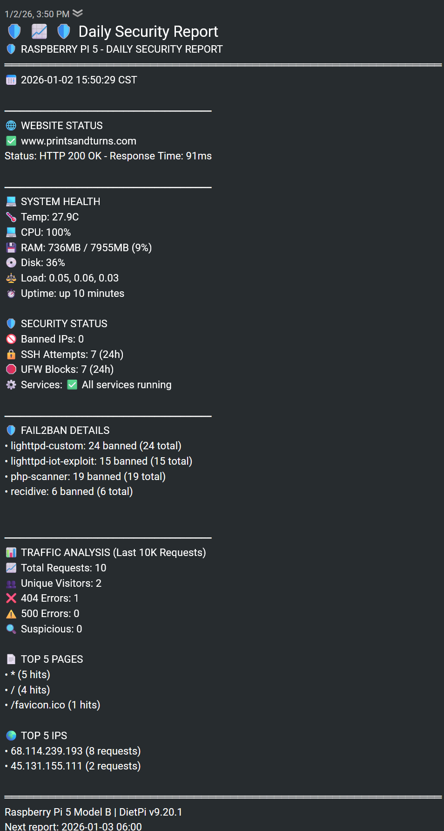Click the red X icon beside 404 Errors
The image size is (444, 831).
coord(11,598)
